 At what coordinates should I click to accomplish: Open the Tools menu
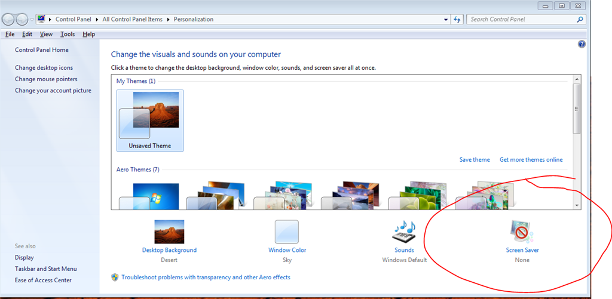pos(68,34)
